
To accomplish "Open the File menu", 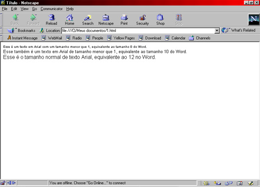I will [4, 9].
